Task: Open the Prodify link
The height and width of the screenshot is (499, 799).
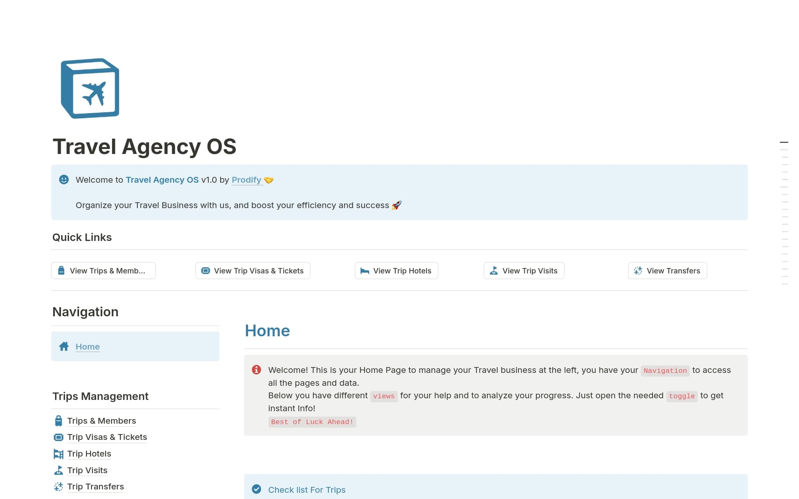Action: pyautogui.click(x=246, y=180)
